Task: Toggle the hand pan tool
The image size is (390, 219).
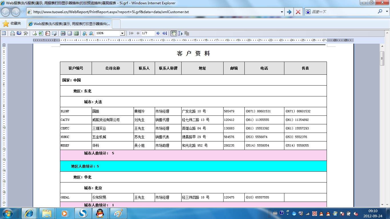Action: (x=174, y=33)
